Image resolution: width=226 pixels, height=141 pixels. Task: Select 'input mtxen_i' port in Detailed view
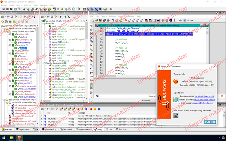58,34
